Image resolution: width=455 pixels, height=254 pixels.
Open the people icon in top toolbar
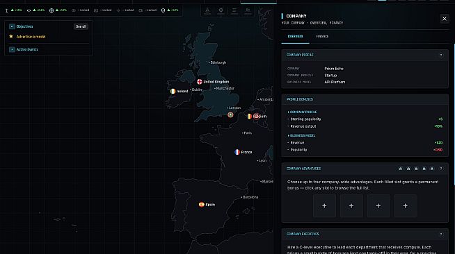click(x=248, y=10)
